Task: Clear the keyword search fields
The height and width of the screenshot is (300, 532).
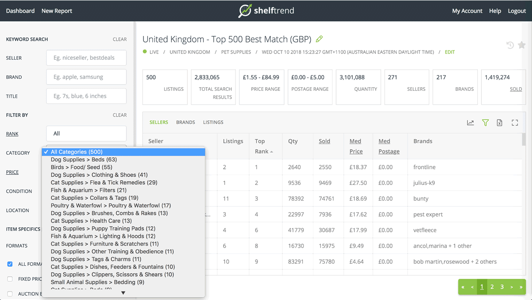Action: click(120, 39)
